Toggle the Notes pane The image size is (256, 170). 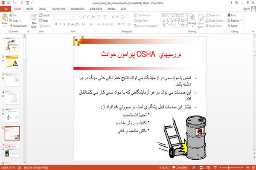pyautogui.click(x=164, y=167)
